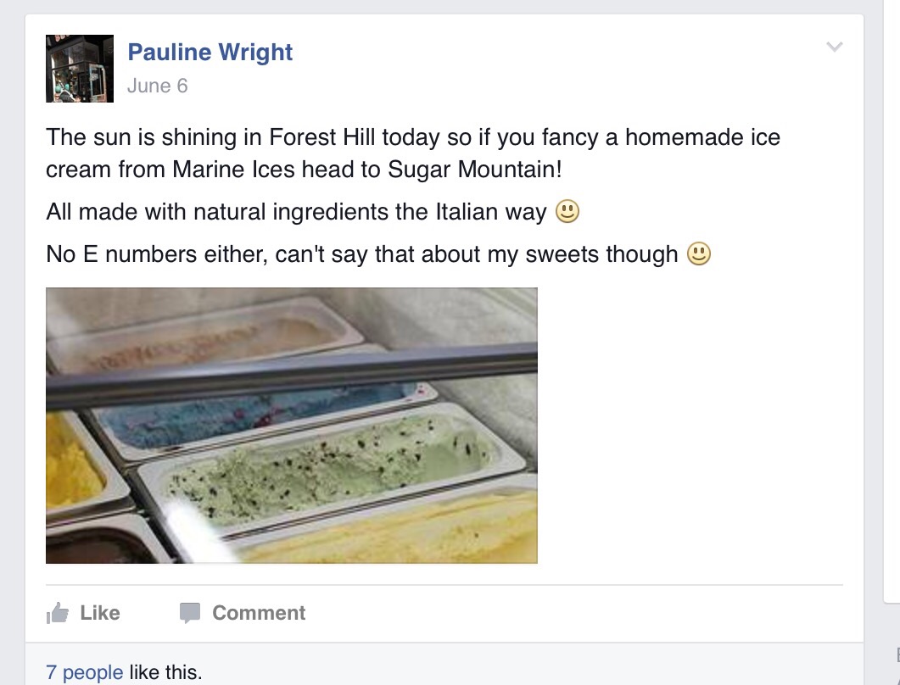Image resolution: width=900 pixels, height=685 pixels.
Task: Click the speech bubble Comment icon
Action: (x=190, y=613)
